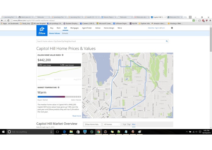The height and width of the screenshot is (150, 212).
Task: Open Task View on the taskbar
Action: (57, 132)
